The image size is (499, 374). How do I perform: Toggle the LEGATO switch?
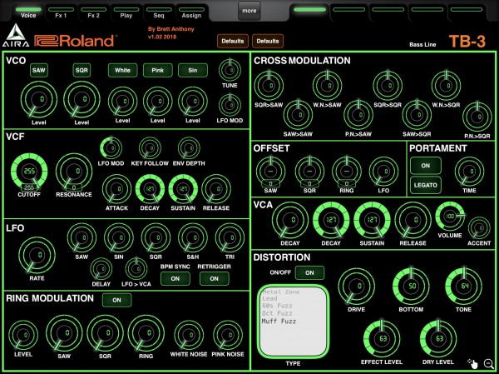(x=426, y=185)
